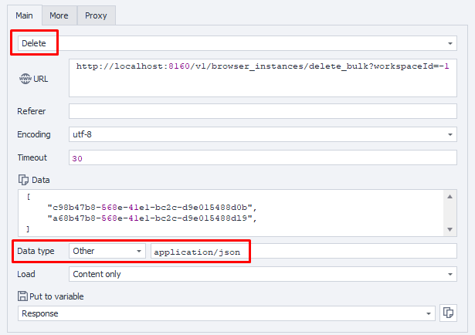Click the copy icon beside Data label
The width and height of the screenshot is (475, 335).
point(22,180)
